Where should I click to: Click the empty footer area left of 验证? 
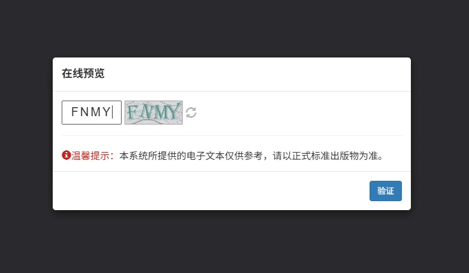click(x=211, y=191)
